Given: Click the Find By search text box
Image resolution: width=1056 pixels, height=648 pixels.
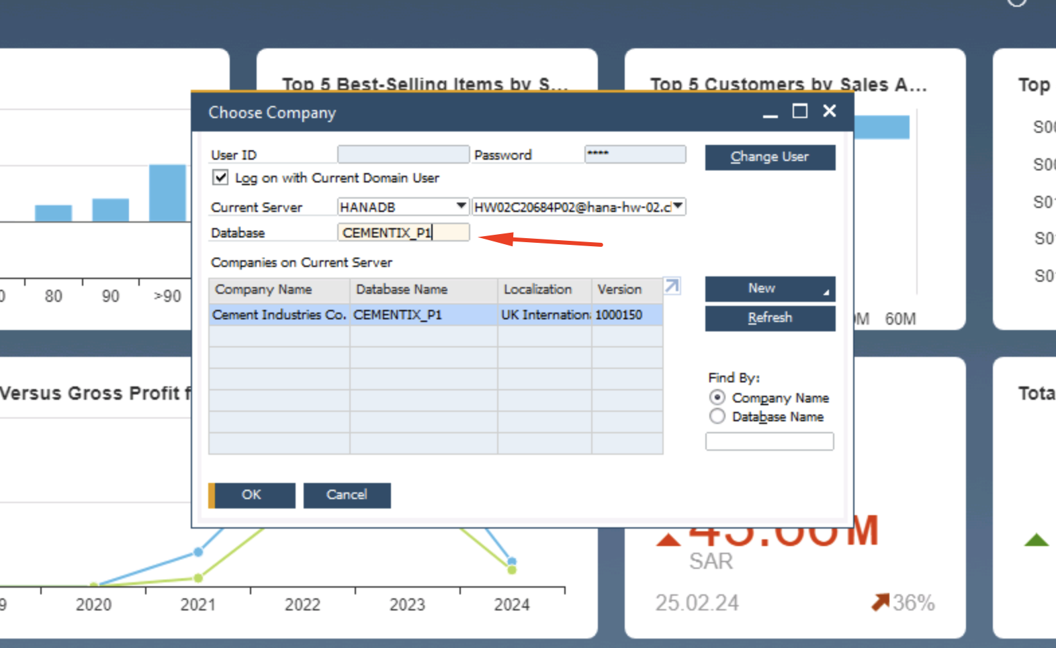Looking at the screenshot, I should pos(769,441).
